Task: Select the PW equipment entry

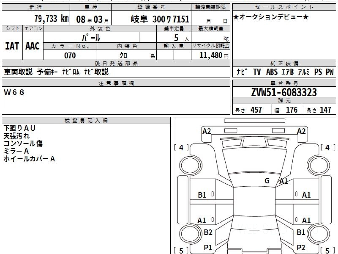Action: (x=330, y=72)
